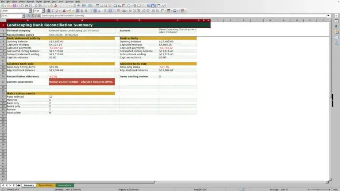Open the Font Size dropdown

click(x=43, y=11)
